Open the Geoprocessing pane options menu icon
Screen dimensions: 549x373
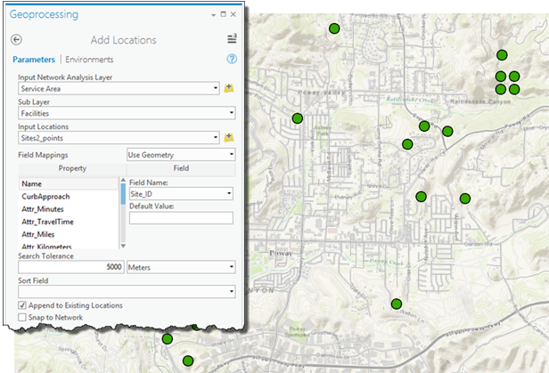(232, 39)
